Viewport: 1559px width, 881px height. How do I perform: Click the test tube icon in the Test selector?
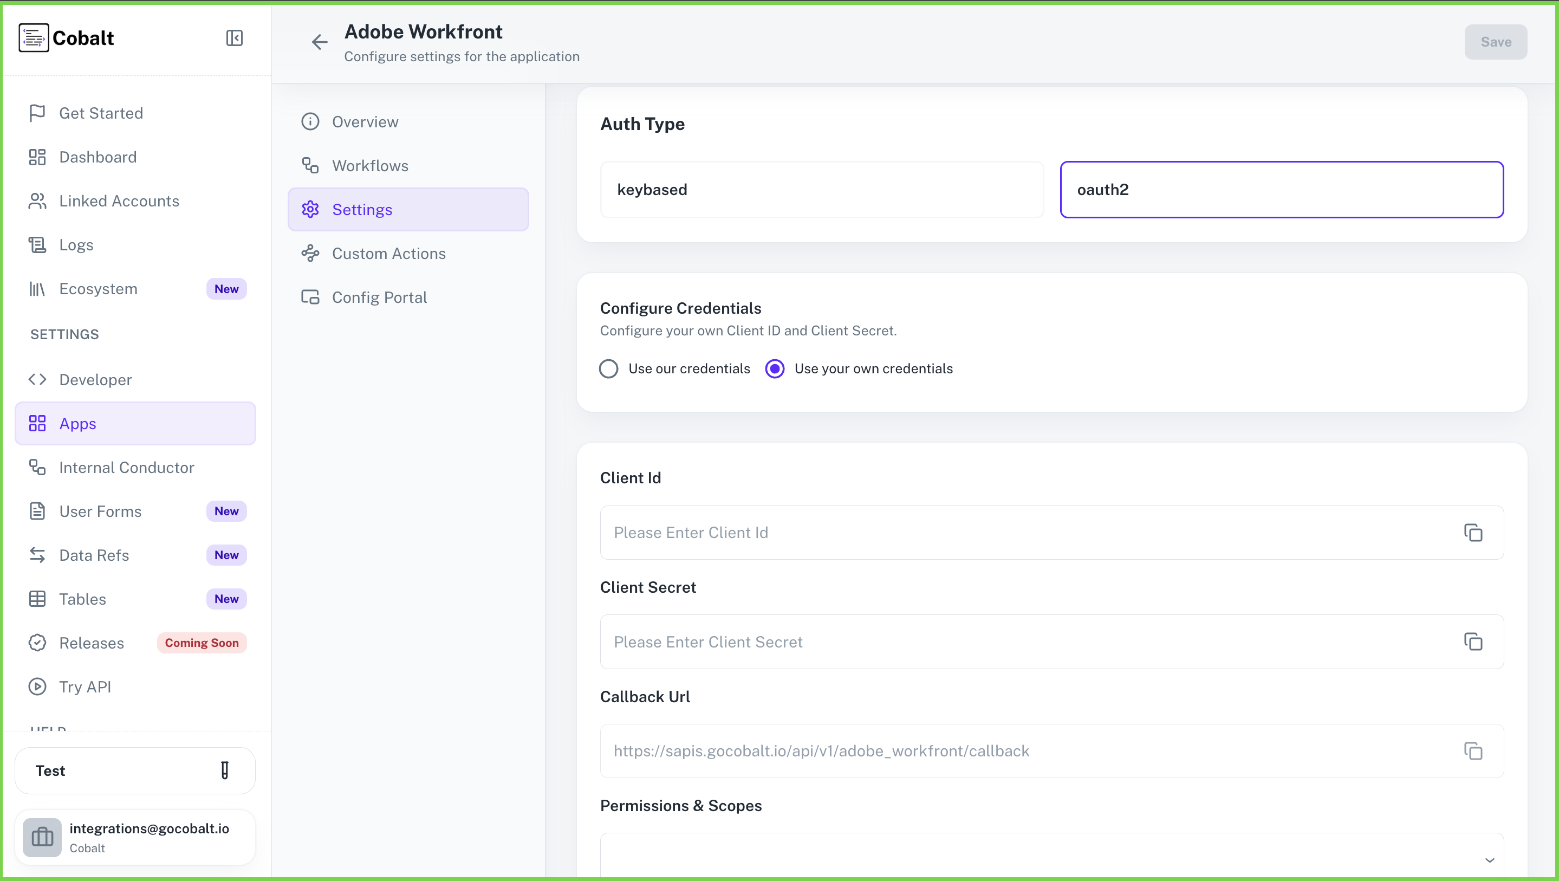pyautogui.click(x=224, y=770)
